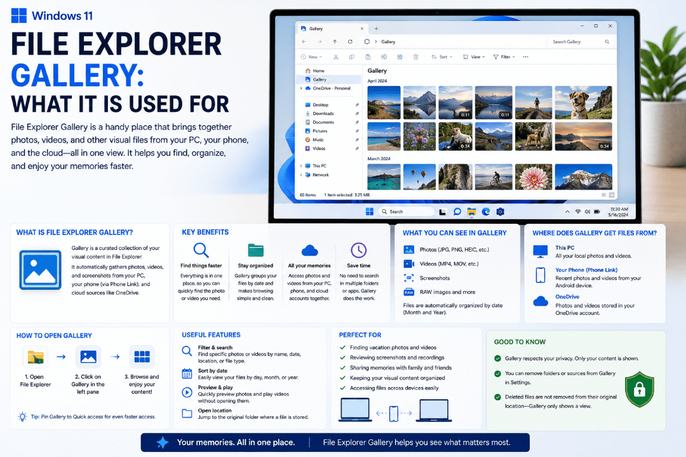The height and width of the screenshot is (457, 686).
Task: Click the volume speaker tray icon
Action: (587, 212)
